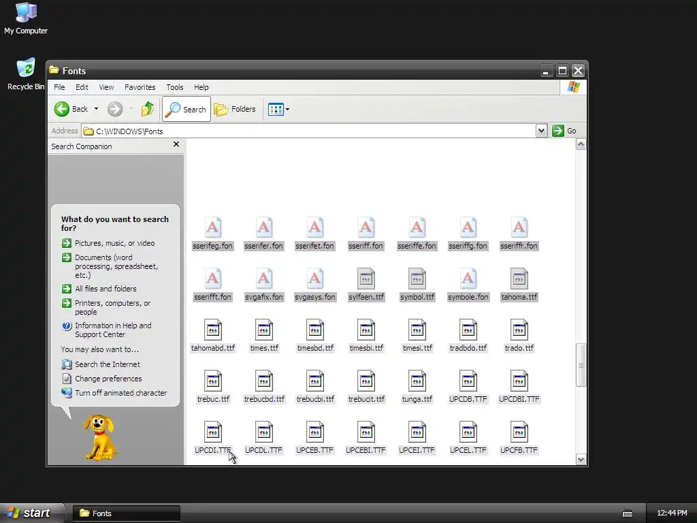Select the sseriffe.fon font icon
This screenshot has height=523, width=697.
pyautogui.click(x=417, y=227)
